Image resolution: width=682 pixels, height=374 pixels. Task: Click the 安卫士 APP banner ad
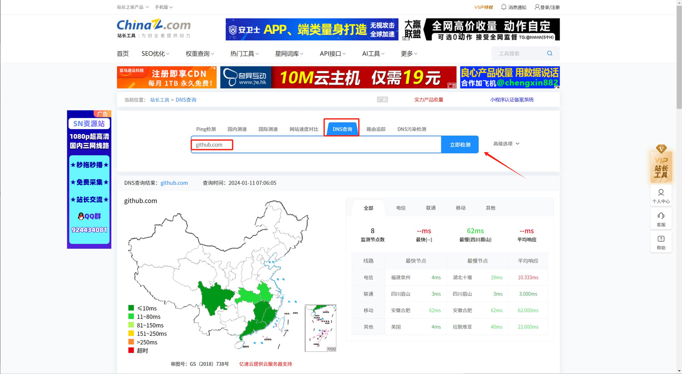tap(312, 30)
